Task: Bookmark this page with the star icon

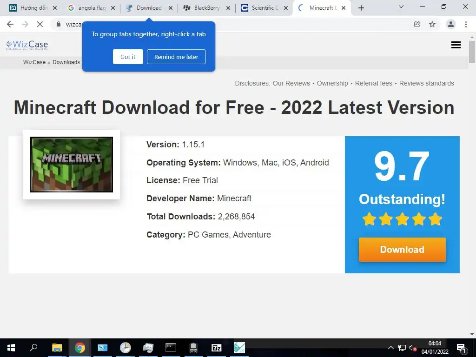Action: pos(432,24)
